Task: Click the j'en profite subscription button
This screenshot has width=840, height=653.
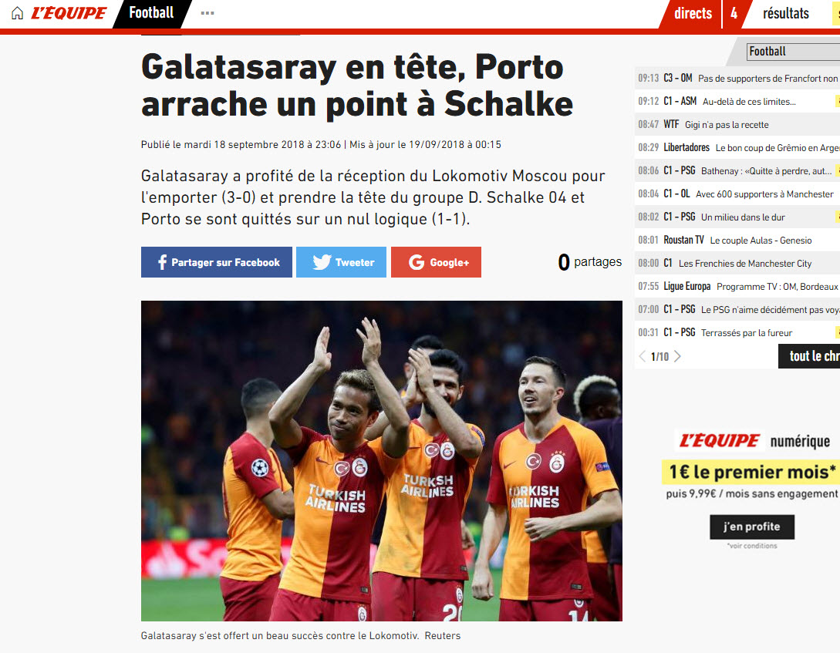Action: (752, 527)
